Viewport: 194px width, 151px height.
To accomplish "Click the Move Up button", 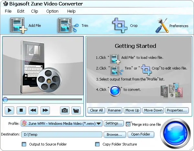I will [132, 110].
